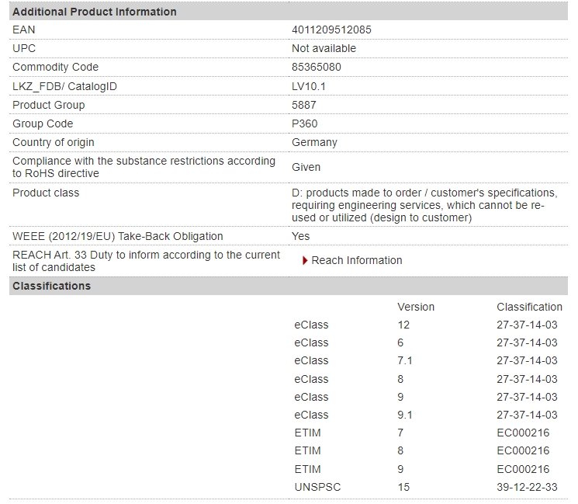Select eClass version 9 classification code
The height and width of the screenshot is (504, 578).
coord(527,397)
